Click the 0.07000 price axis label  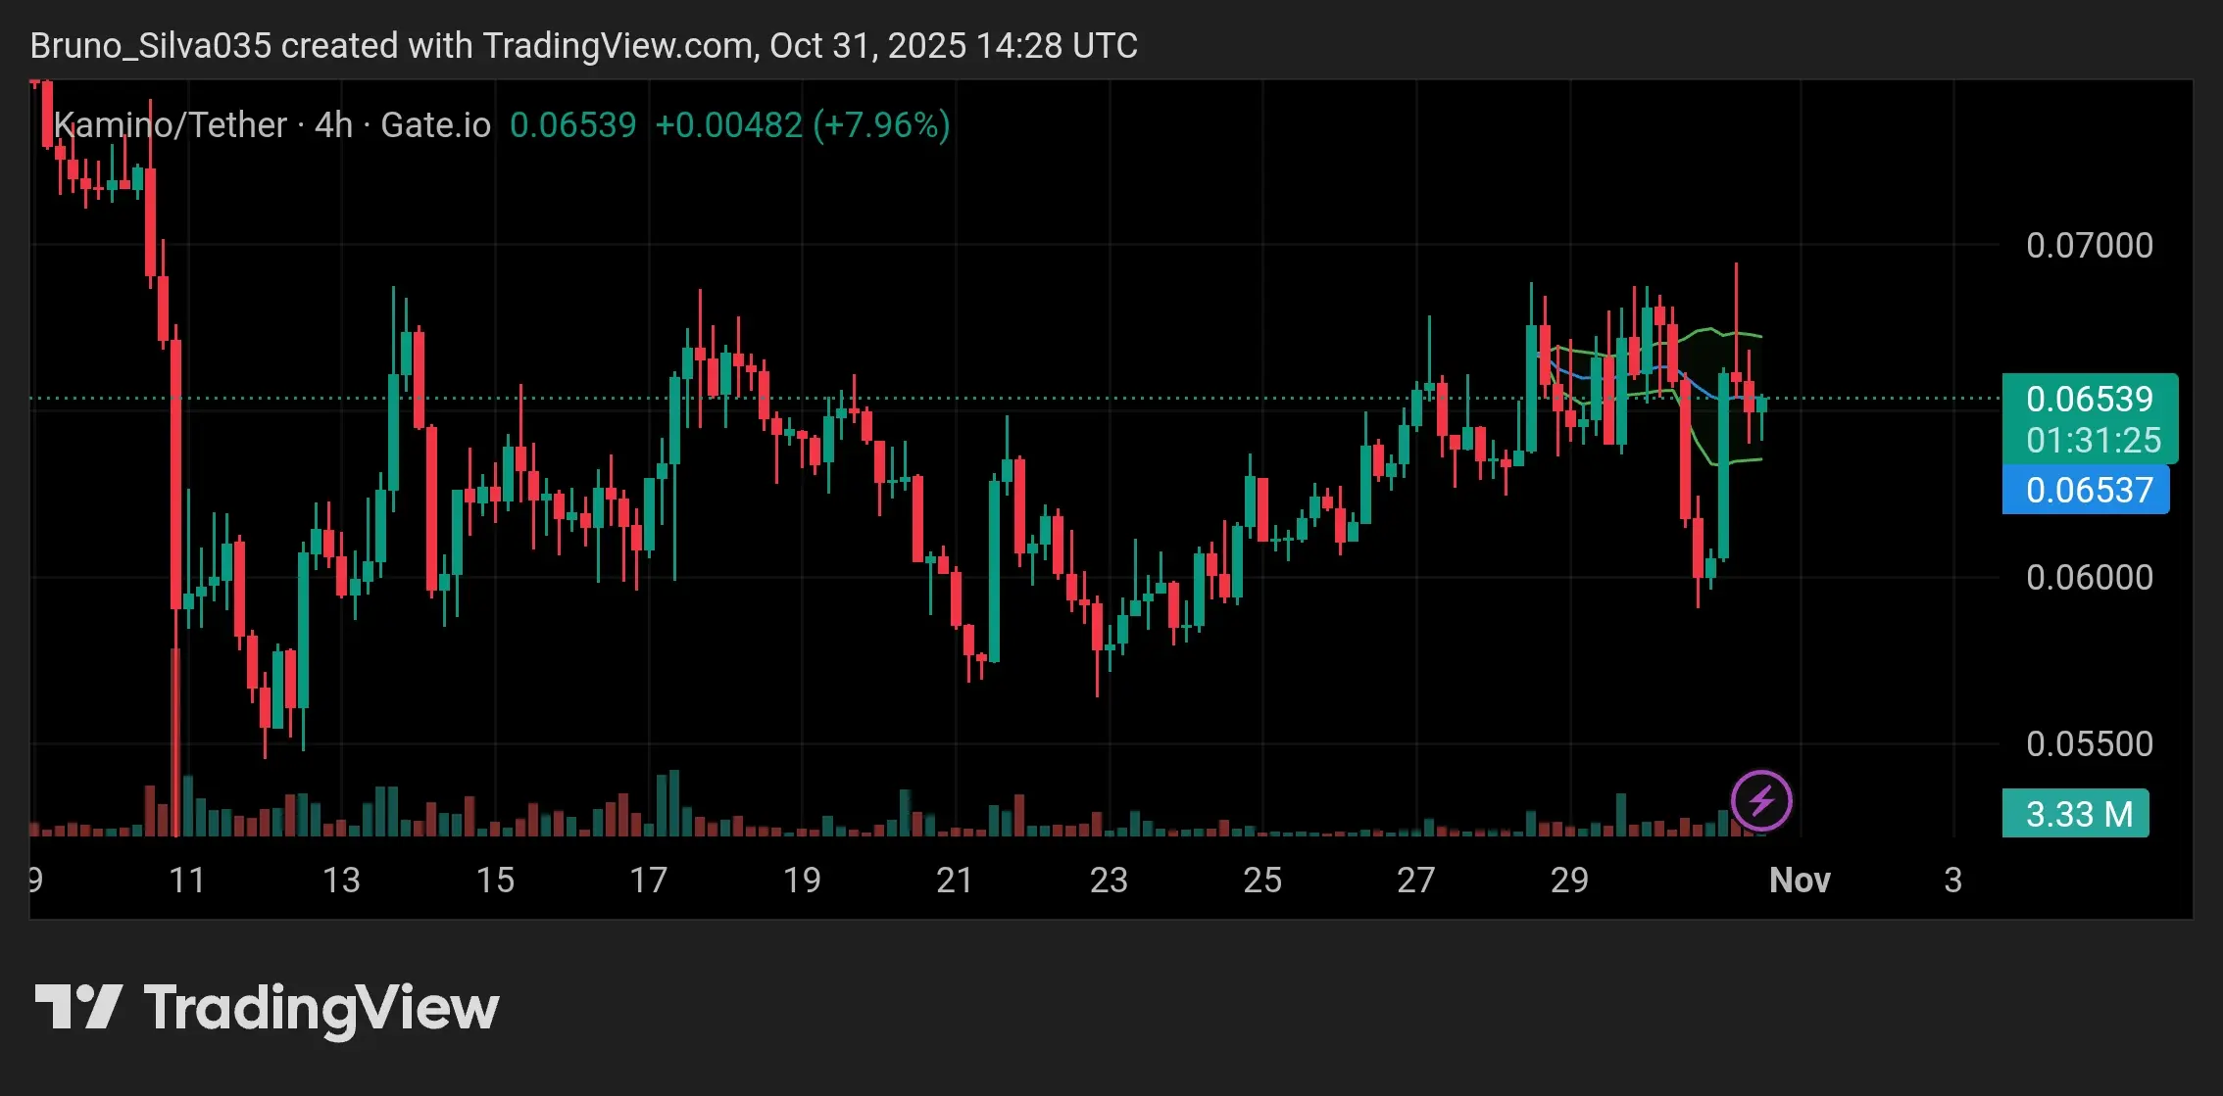(2089, 245)
